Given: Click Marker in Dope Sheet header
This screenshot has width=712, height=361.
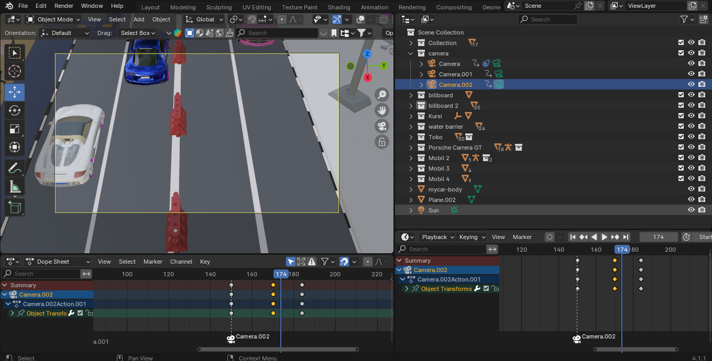Looking at the screenshot, I should pos(152,262).
